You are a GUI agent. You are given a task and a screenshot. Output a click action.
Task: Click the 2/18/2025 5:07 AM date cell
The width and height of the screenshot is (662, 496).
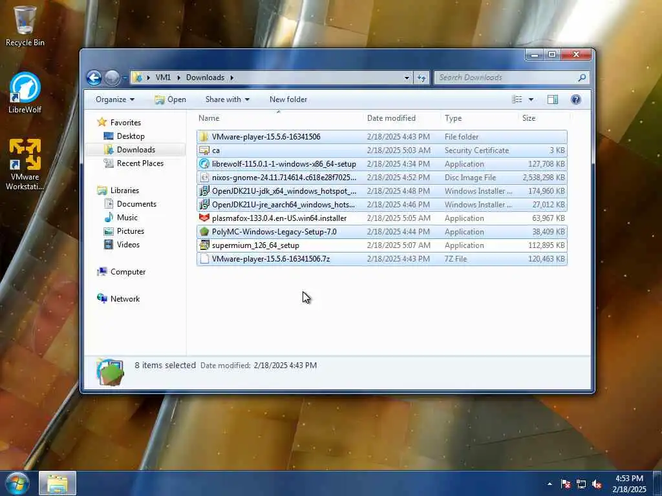[x=398, y=245]
